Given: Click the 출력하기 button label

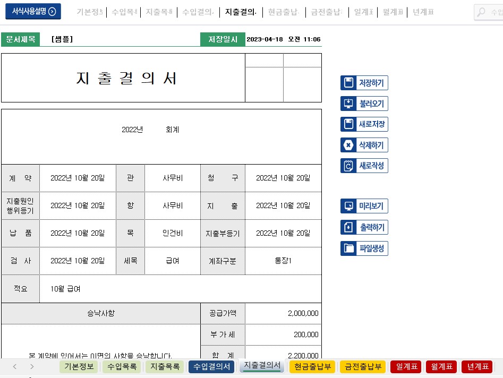Looking at the screenshot, I should tap(371, 227).
